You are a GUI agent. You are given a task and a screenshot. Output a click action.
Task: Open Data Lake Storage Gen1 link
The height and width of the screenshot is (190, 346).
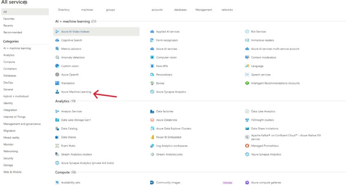[76, 120]
